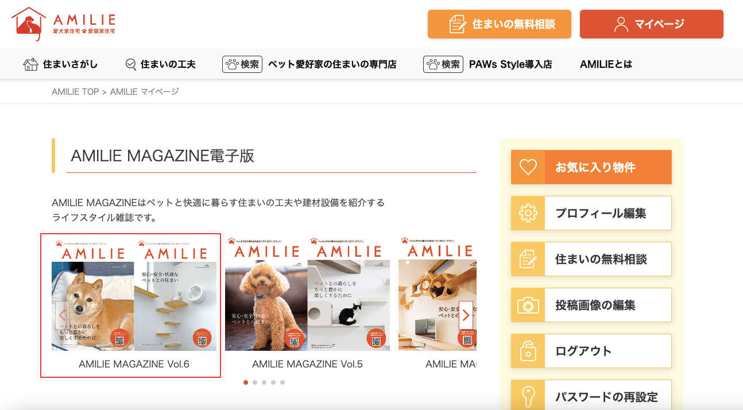Open お気に入り物件 sidebar button
Viewport: 743px width, 410px height.
(591, 167)
